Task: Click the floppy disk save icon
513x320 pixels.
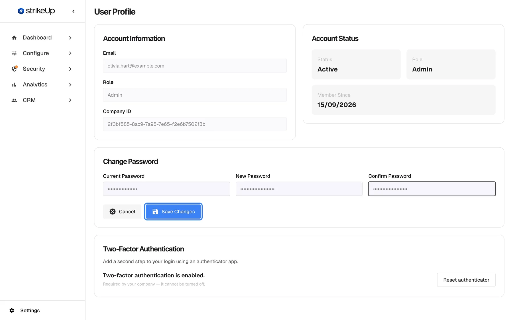Action: point(155,212)
